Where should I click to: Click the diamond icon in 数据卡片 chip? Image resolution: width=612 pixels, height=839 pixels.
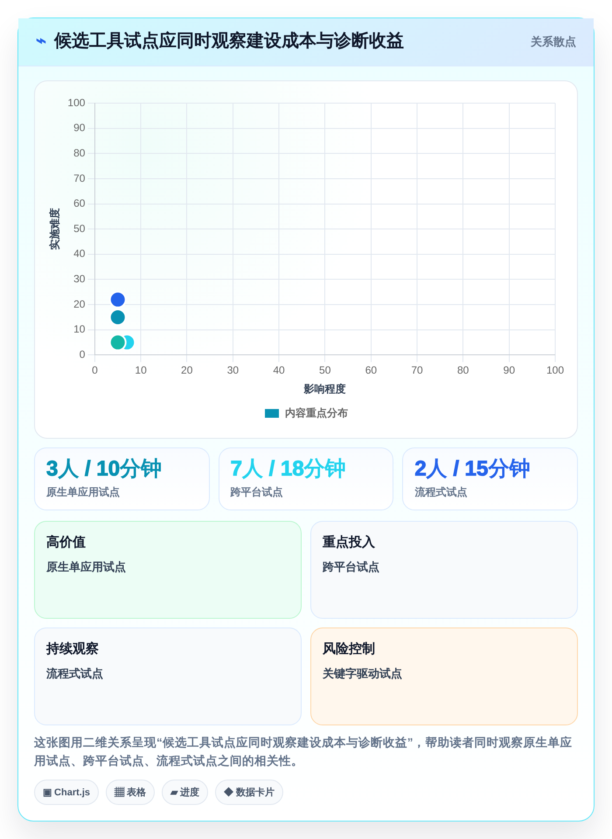pos(228,792)
